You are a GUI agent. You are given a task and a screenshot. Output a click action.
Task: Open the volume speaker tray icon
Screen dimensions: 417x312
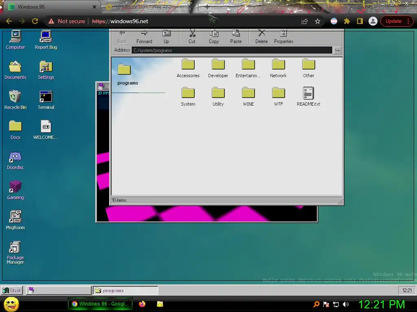tap(346, 304)
